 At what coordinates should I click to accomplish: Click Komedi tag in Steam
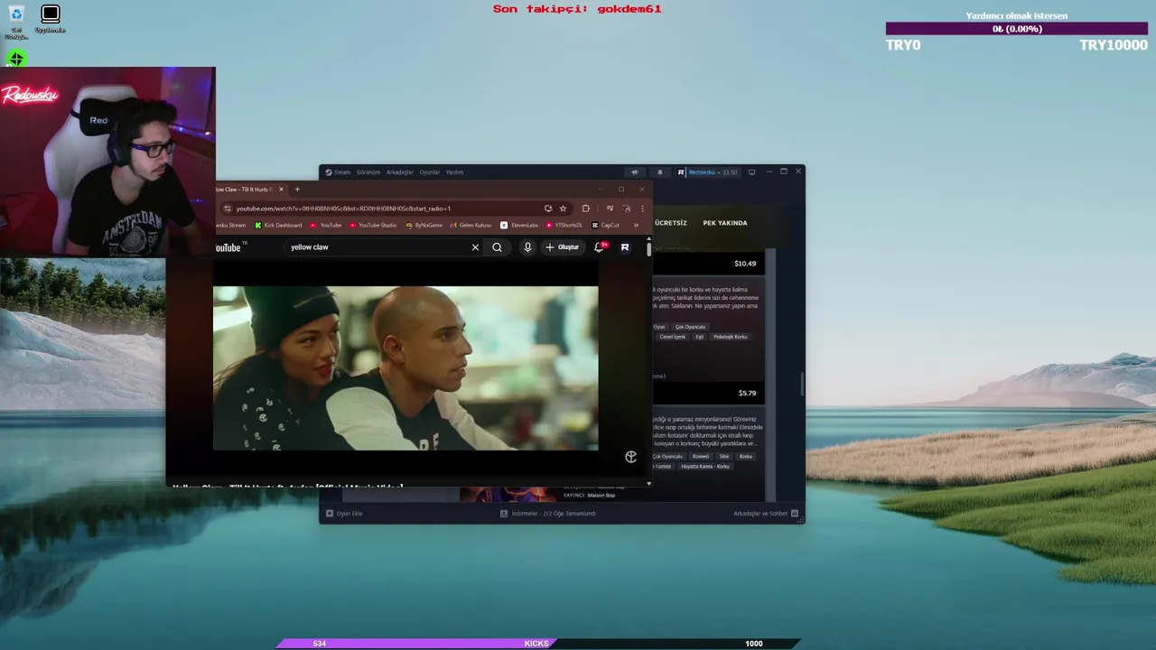pos(701,457)
